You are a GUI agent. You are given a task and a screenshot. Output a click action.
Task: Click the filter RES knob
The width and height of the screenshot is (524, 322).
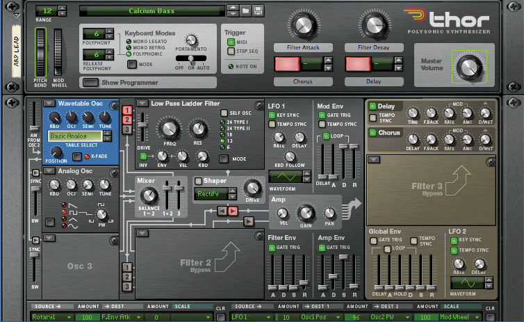[198, 129]
